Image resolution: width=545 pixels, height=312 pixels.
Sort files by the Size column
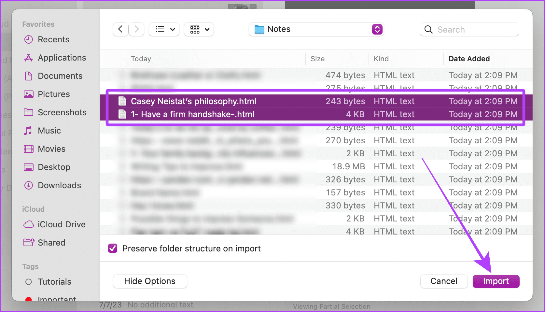[317, 59]
